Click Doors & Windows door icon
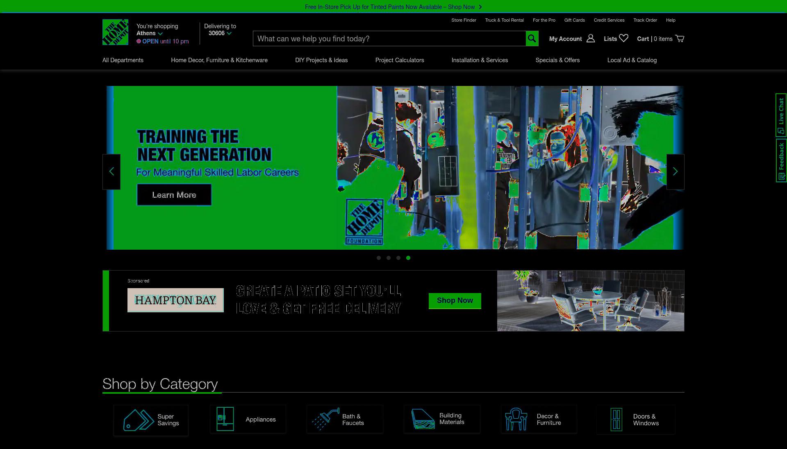Viewport: 787px width, 449px height. click(x=616, y=420)
